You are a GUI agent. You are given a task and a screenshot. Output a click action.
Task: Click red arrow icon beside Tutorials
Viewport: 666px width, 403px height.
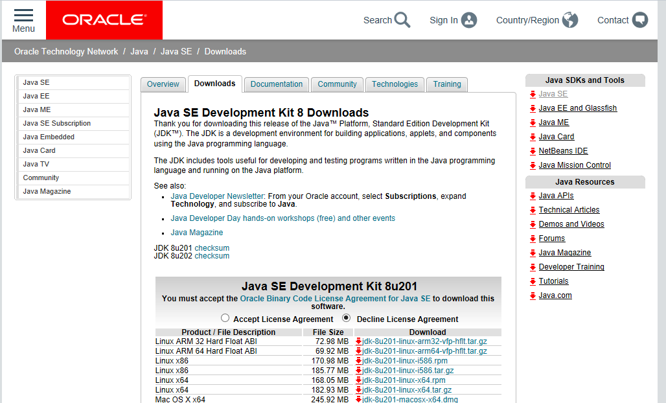click(533, 282)
